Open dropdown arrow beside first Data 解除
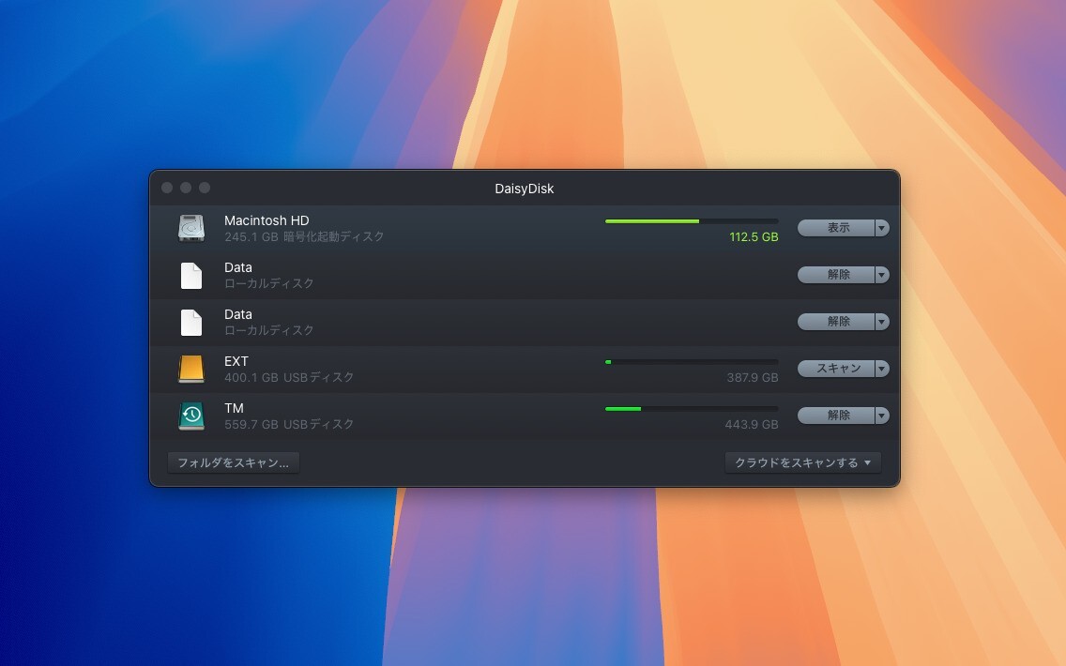The width and height of the screenshot is (1066, 666). coord(882,275)
